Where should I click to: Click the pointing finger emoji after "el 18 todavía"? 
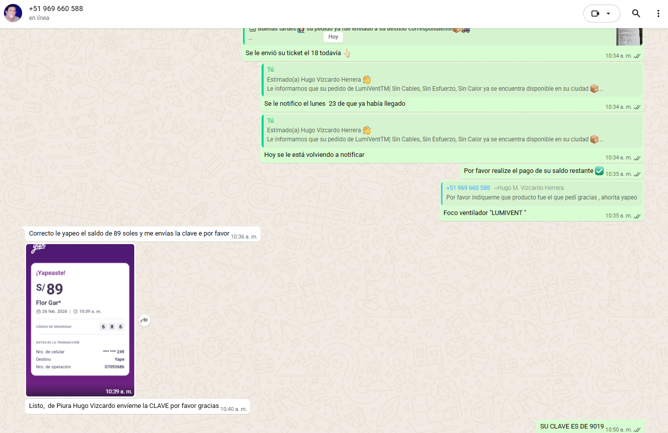347,53
